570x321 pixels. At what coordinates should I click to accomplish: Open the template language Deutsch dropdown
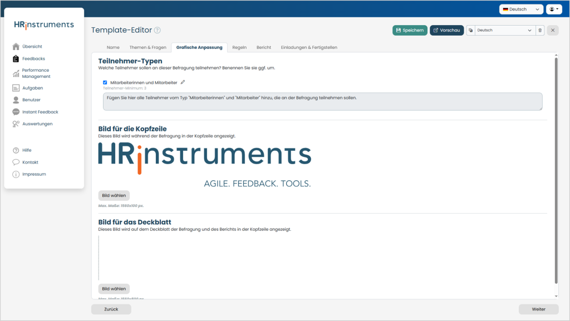tap(504, 30)
